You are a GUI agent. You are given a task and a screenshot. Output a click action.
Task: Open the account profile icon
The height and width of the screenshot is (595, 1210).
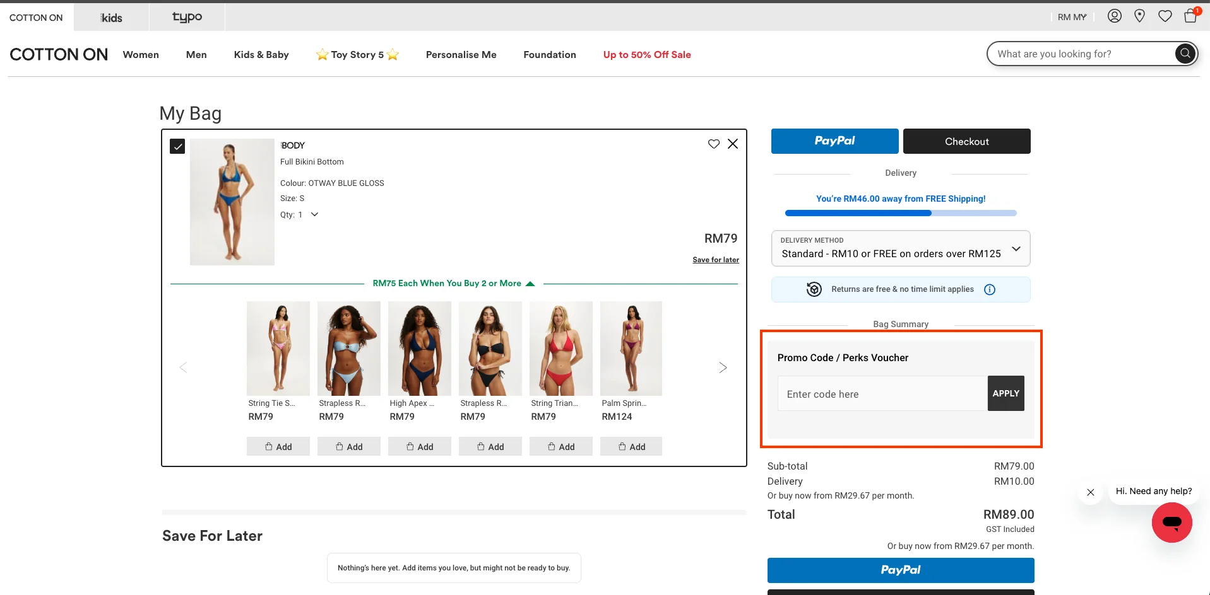pyautogui.click(x=1115, y=16)
